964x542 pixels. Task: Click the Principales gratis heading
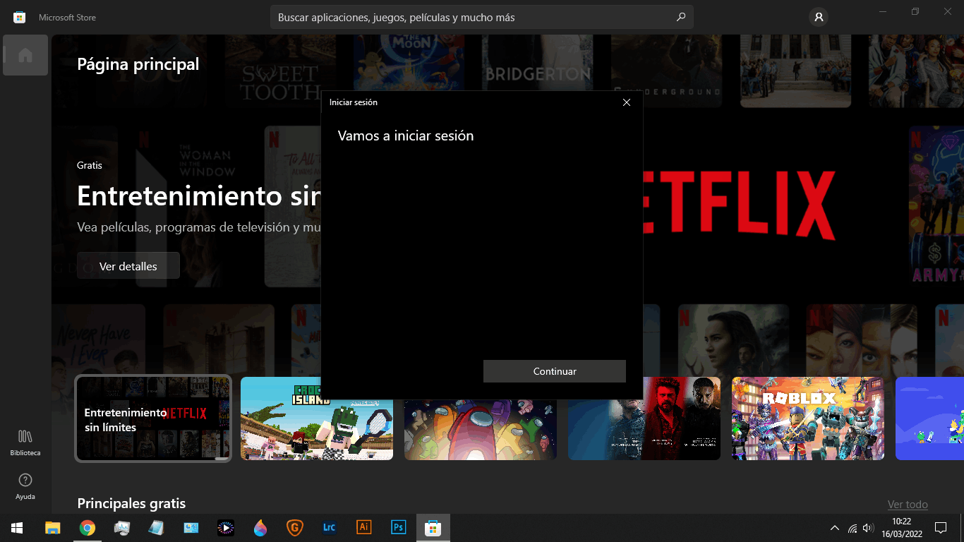point(131,503)
